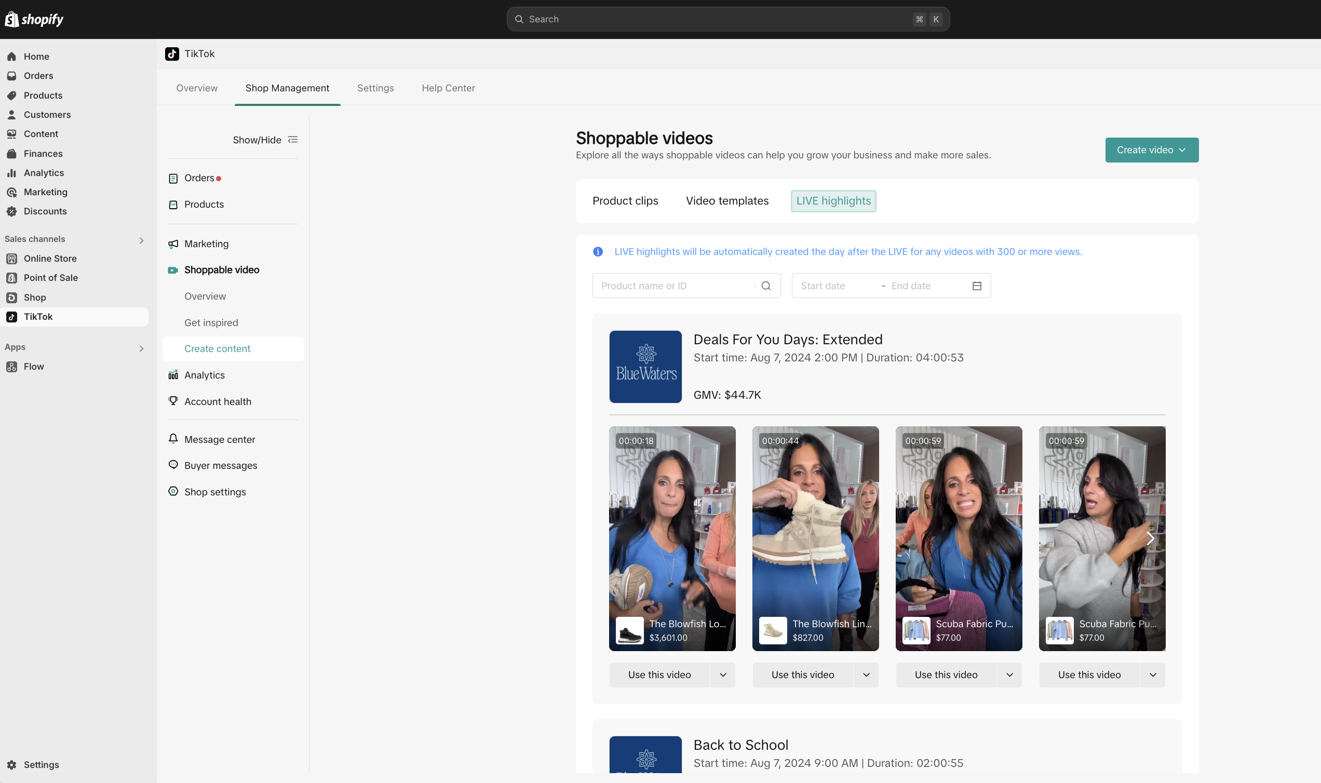
Task: Expand the Apps section chevron
Action: 141,348
